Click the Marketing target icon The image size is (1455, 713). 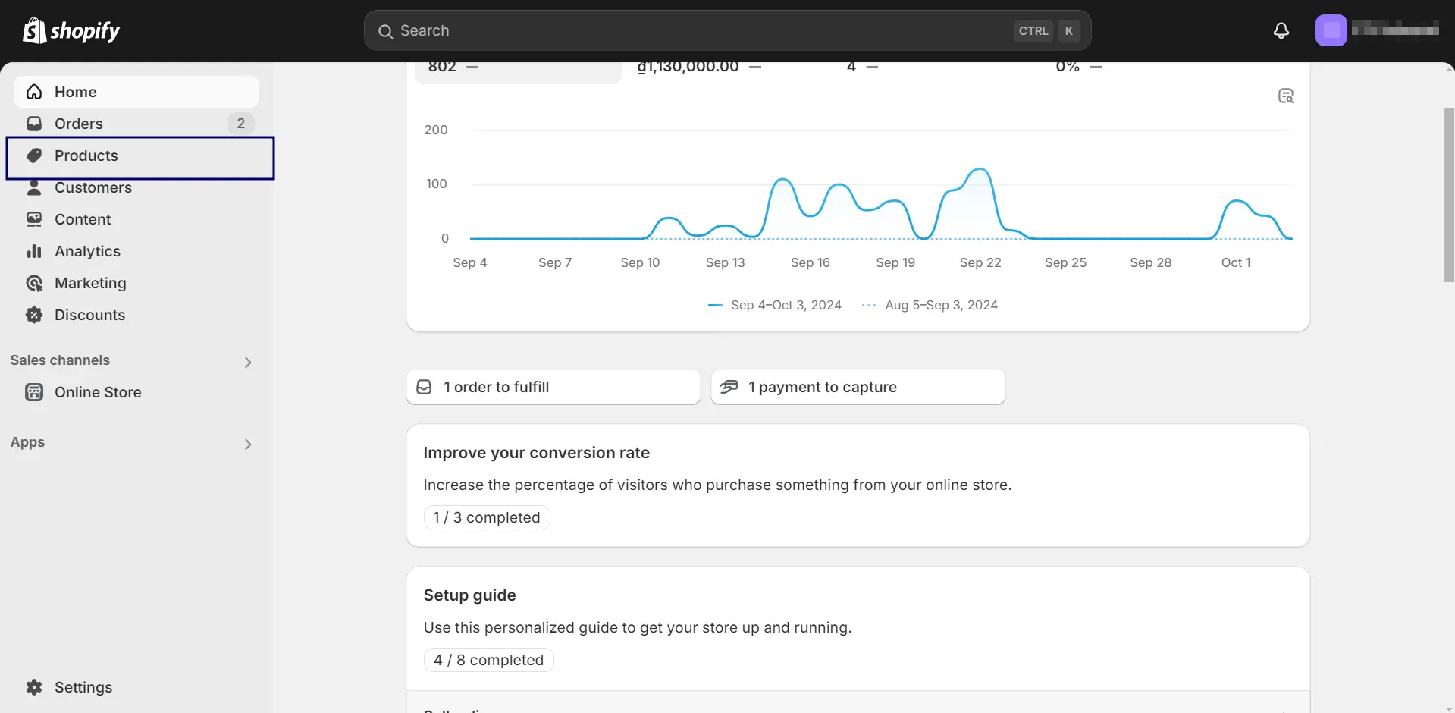click(x=34, y=283)
